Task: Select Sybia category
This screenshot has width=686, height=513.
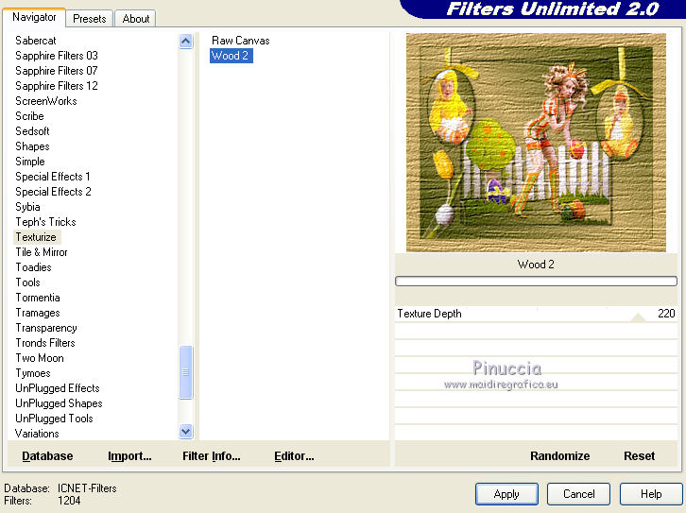Action: 27,207
